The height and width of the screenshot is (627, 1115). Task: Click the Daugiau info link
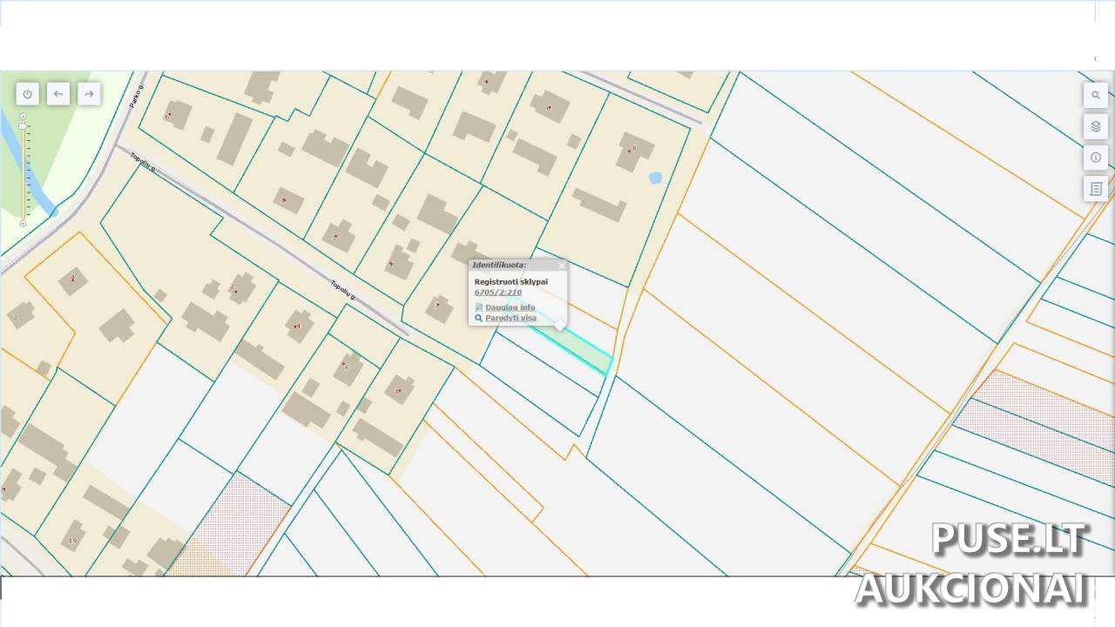pyautogui.click(x=510, y=307)
